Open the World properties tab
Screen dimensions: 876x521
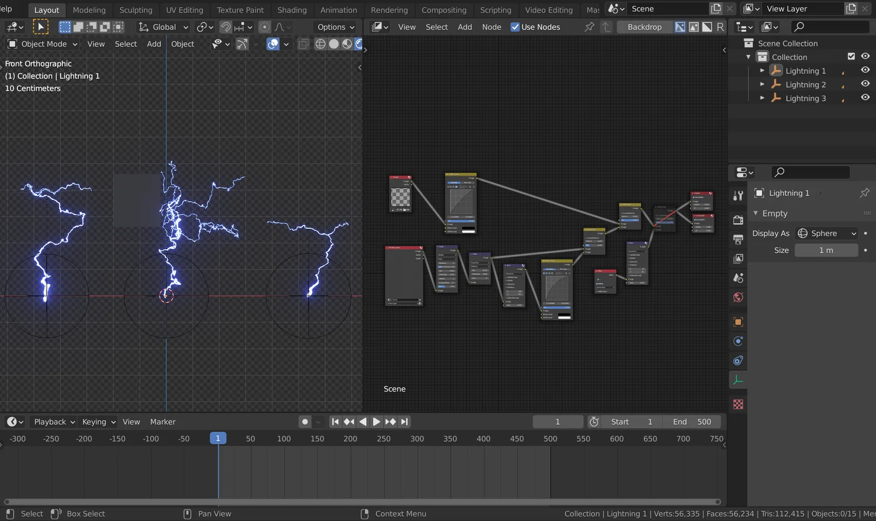tap(737, 297)
